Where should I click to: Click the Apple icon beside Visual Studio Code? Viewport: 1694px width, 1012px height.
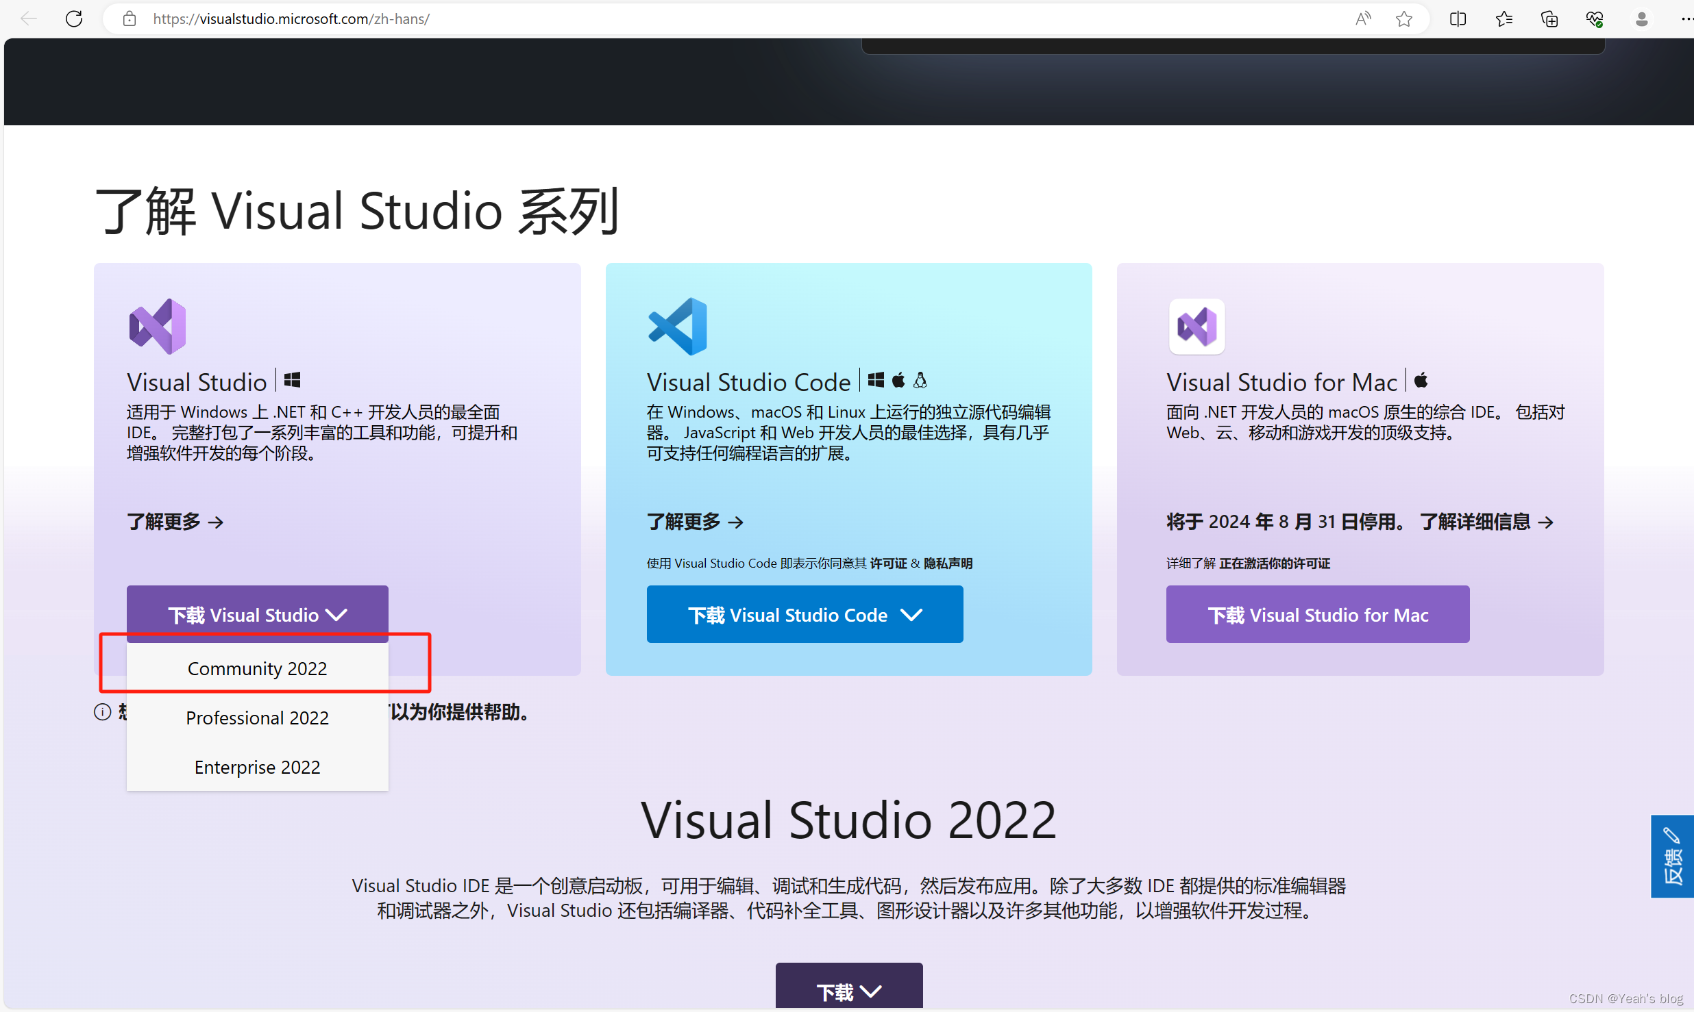point(898,380)
